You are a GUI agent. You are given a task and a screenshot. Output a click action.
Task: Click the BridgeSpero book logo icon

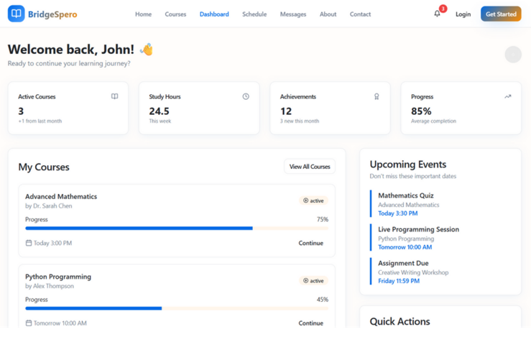pyautogui.click(x=16, y=14)
